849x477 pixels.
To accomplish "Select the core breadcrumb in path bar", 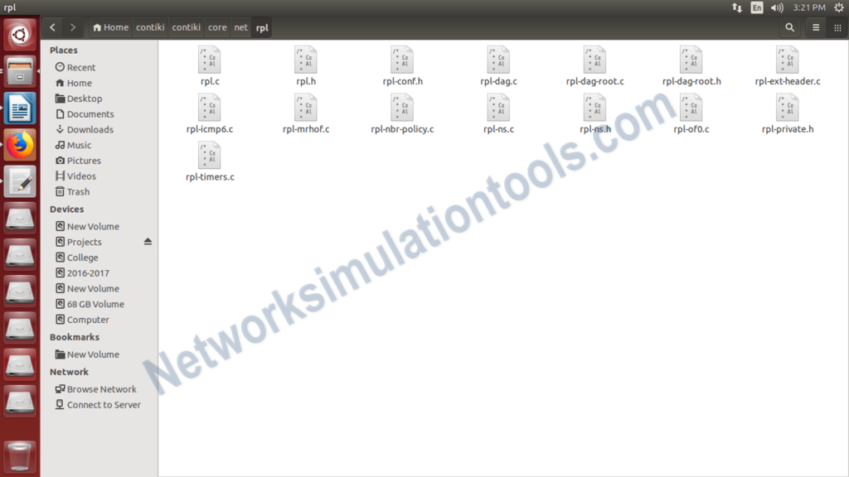I will click(x=216, y=27).
